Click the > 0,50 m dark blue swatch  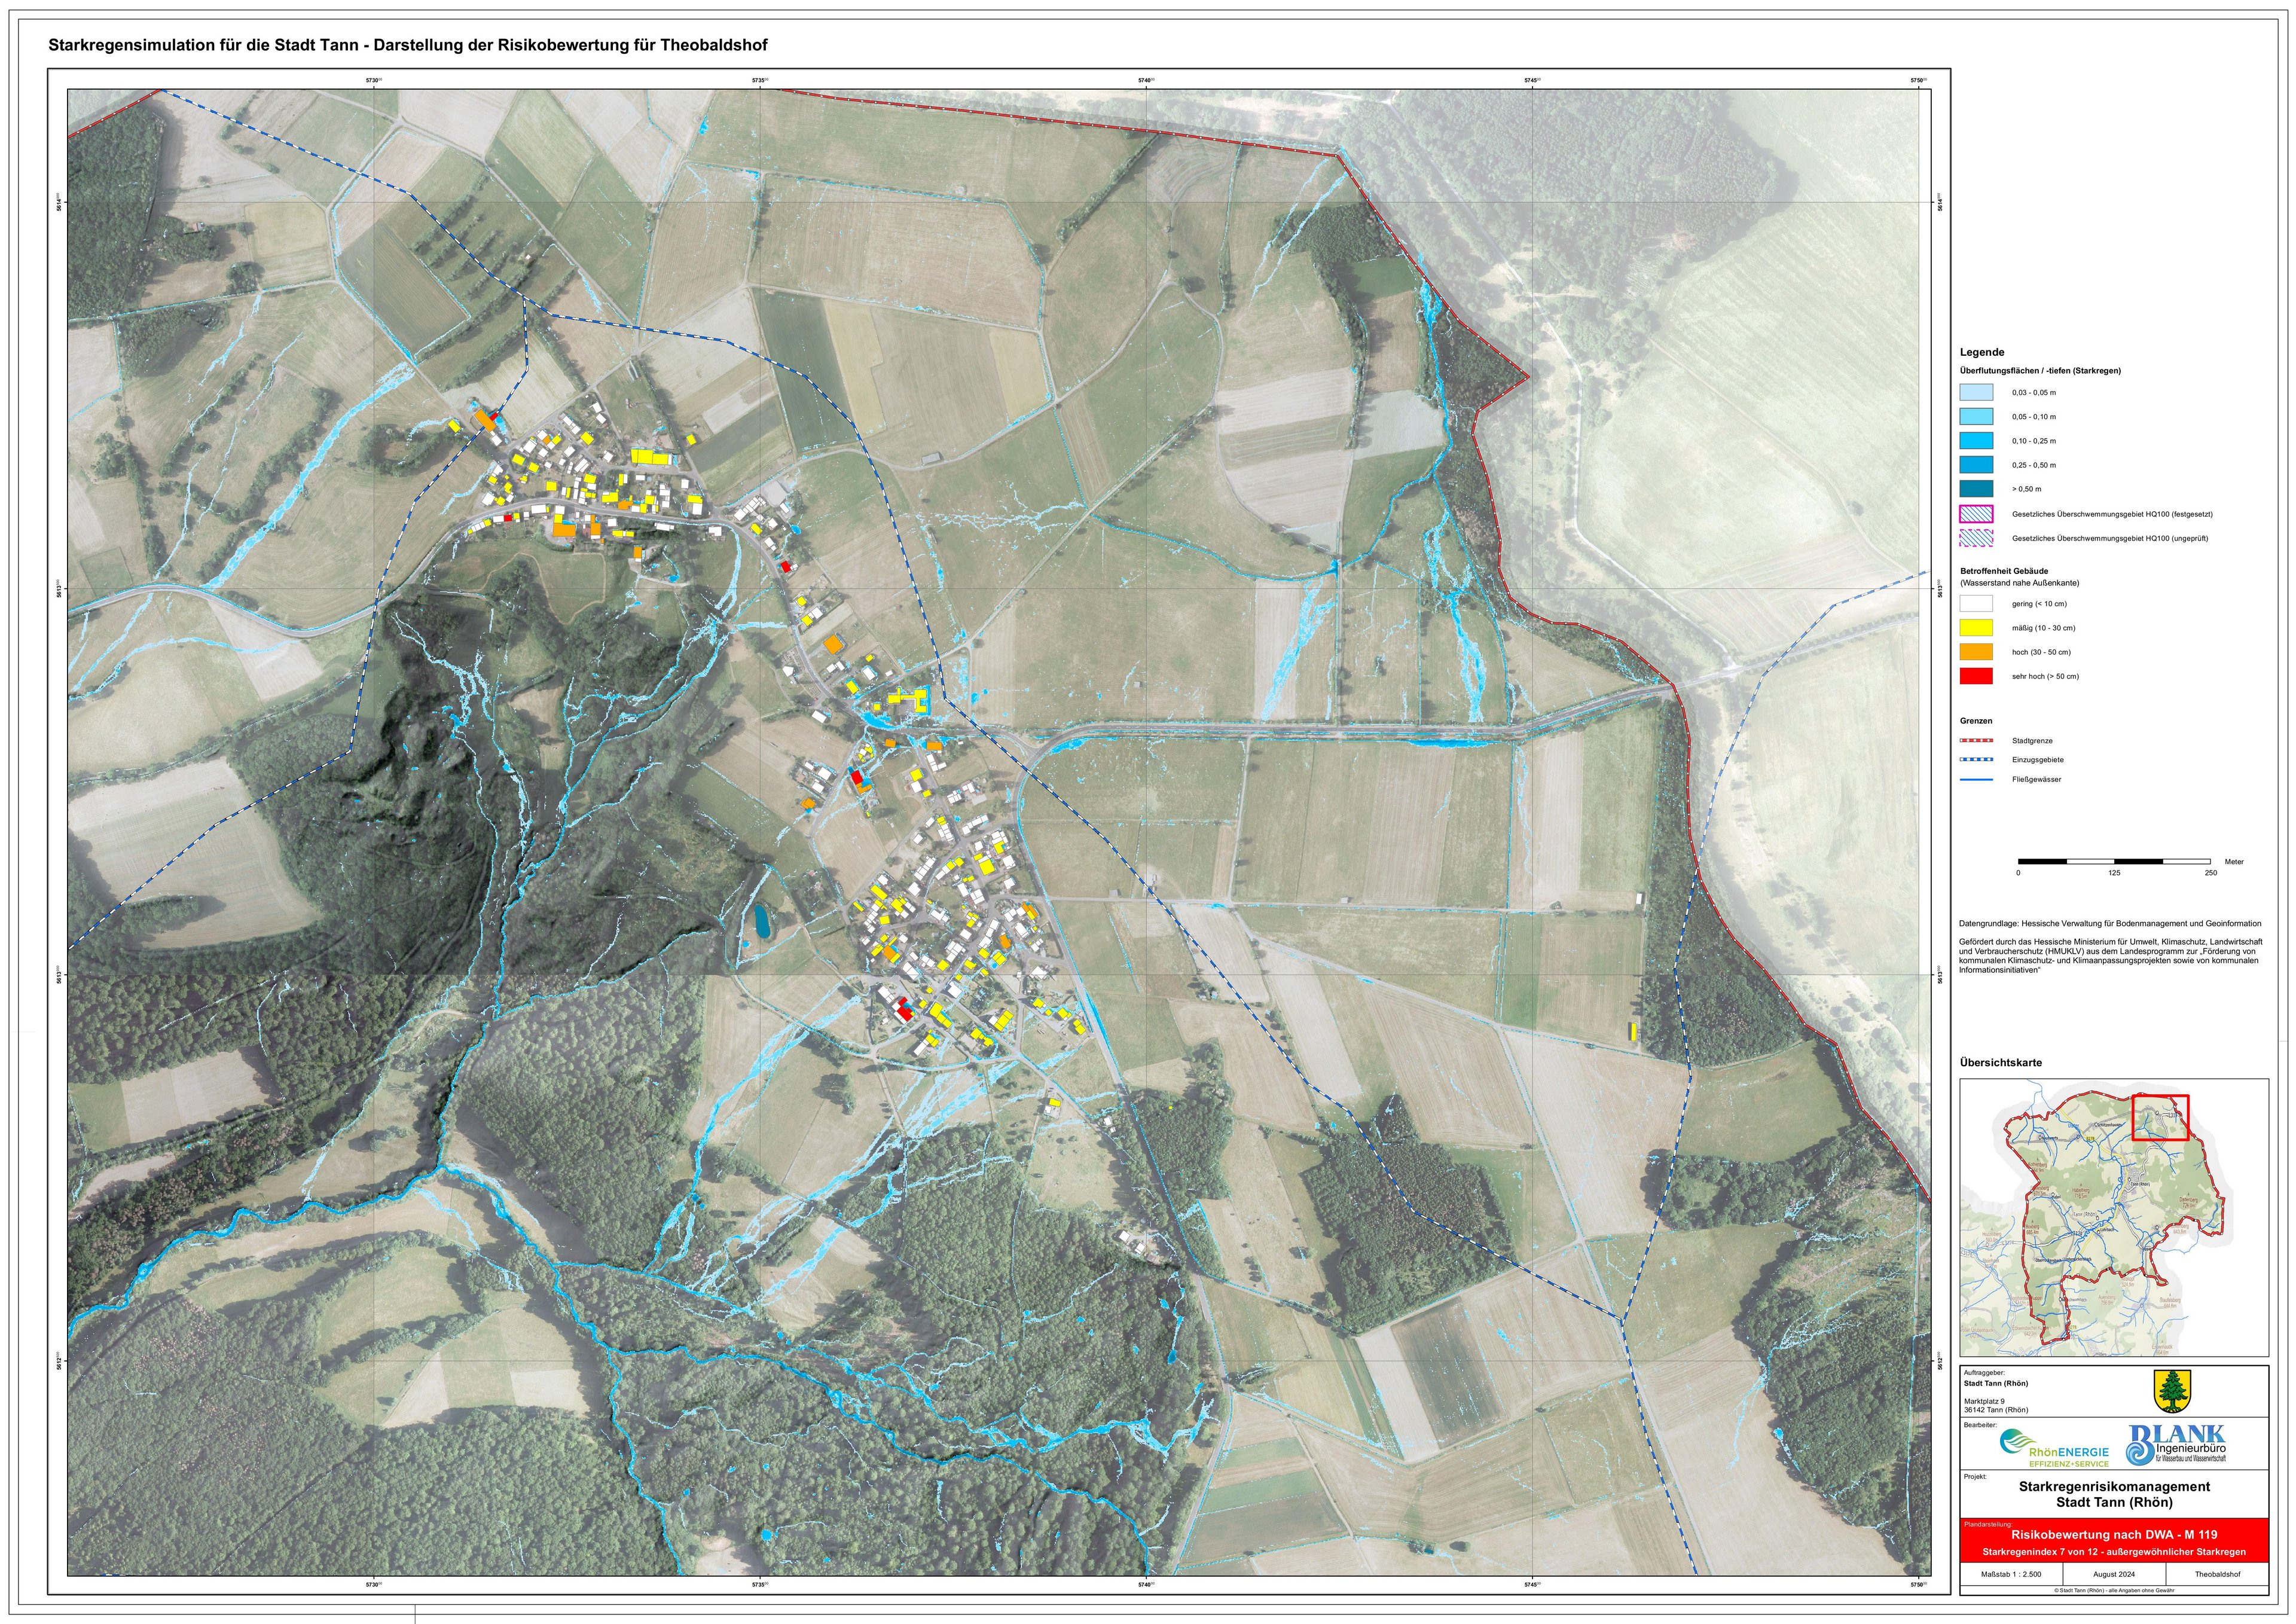click(1976, 489)
